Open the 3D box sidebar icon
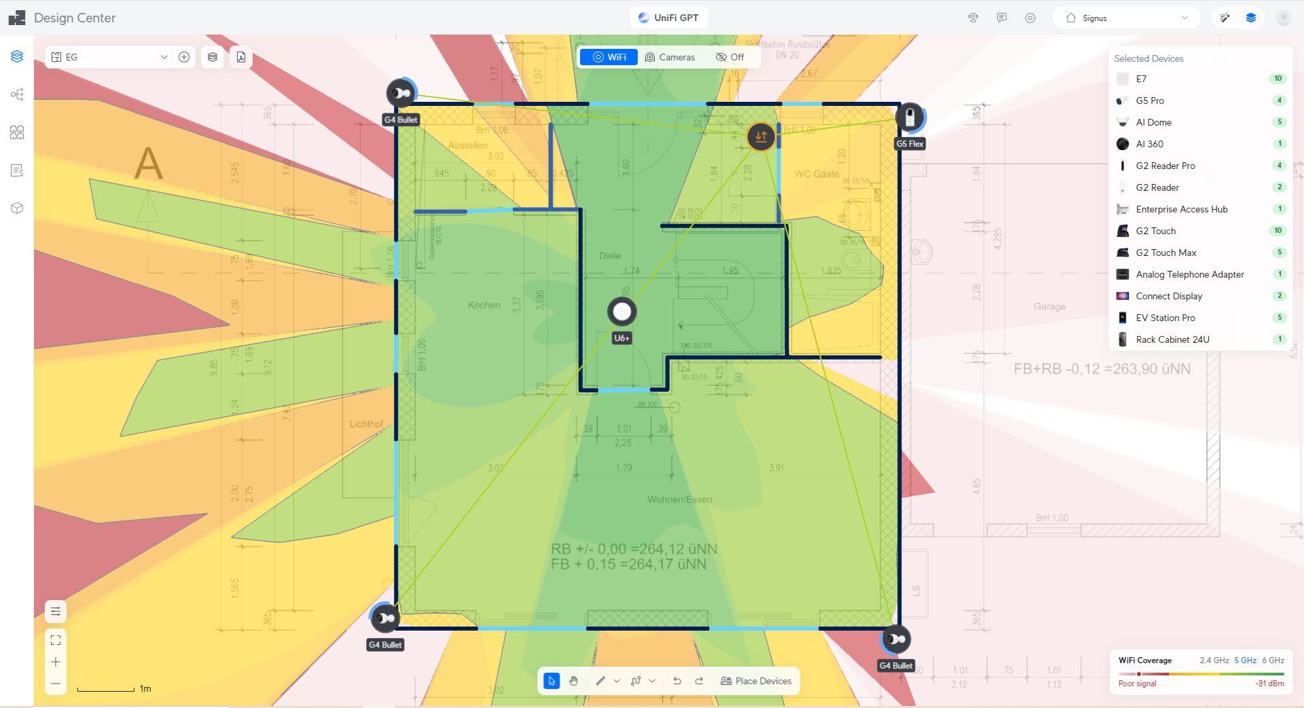Image resolution: width=1304 pixels, height=708 pixels. [17, 208]
